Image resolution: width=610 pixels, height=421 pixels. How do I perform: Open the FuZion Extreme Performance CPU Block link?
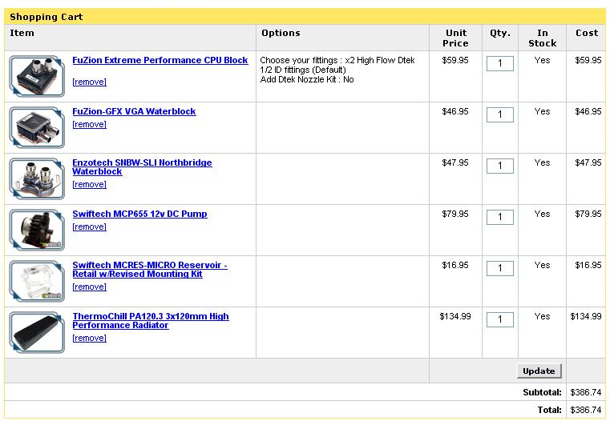[x=160, y=60]
